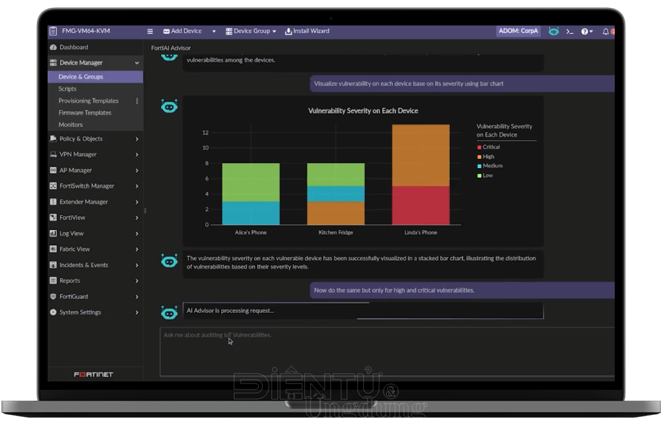Click the High orange legend swatch
Image resolution: width=661 pixels, height=427 pixels.
tap(479, 157)
